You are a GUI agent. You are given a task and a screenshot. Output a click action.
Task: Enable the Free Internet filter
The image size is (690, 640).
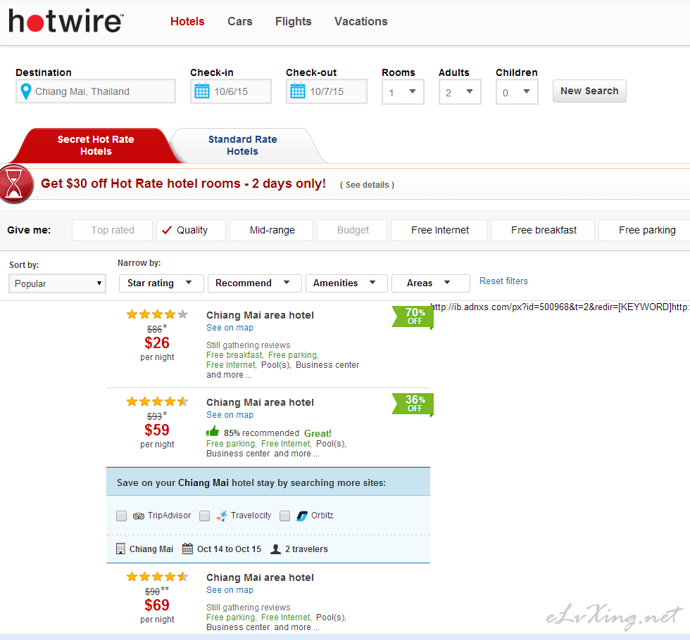click(x=439, y=231)
